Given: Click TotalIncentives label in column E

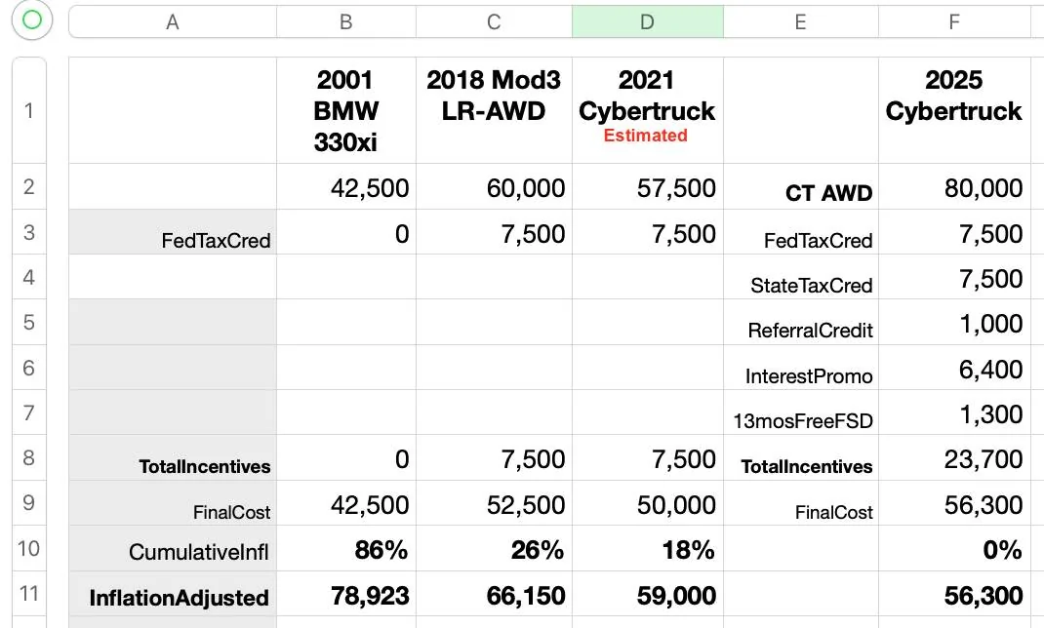Looking at the screenshot, I should 801,457.
